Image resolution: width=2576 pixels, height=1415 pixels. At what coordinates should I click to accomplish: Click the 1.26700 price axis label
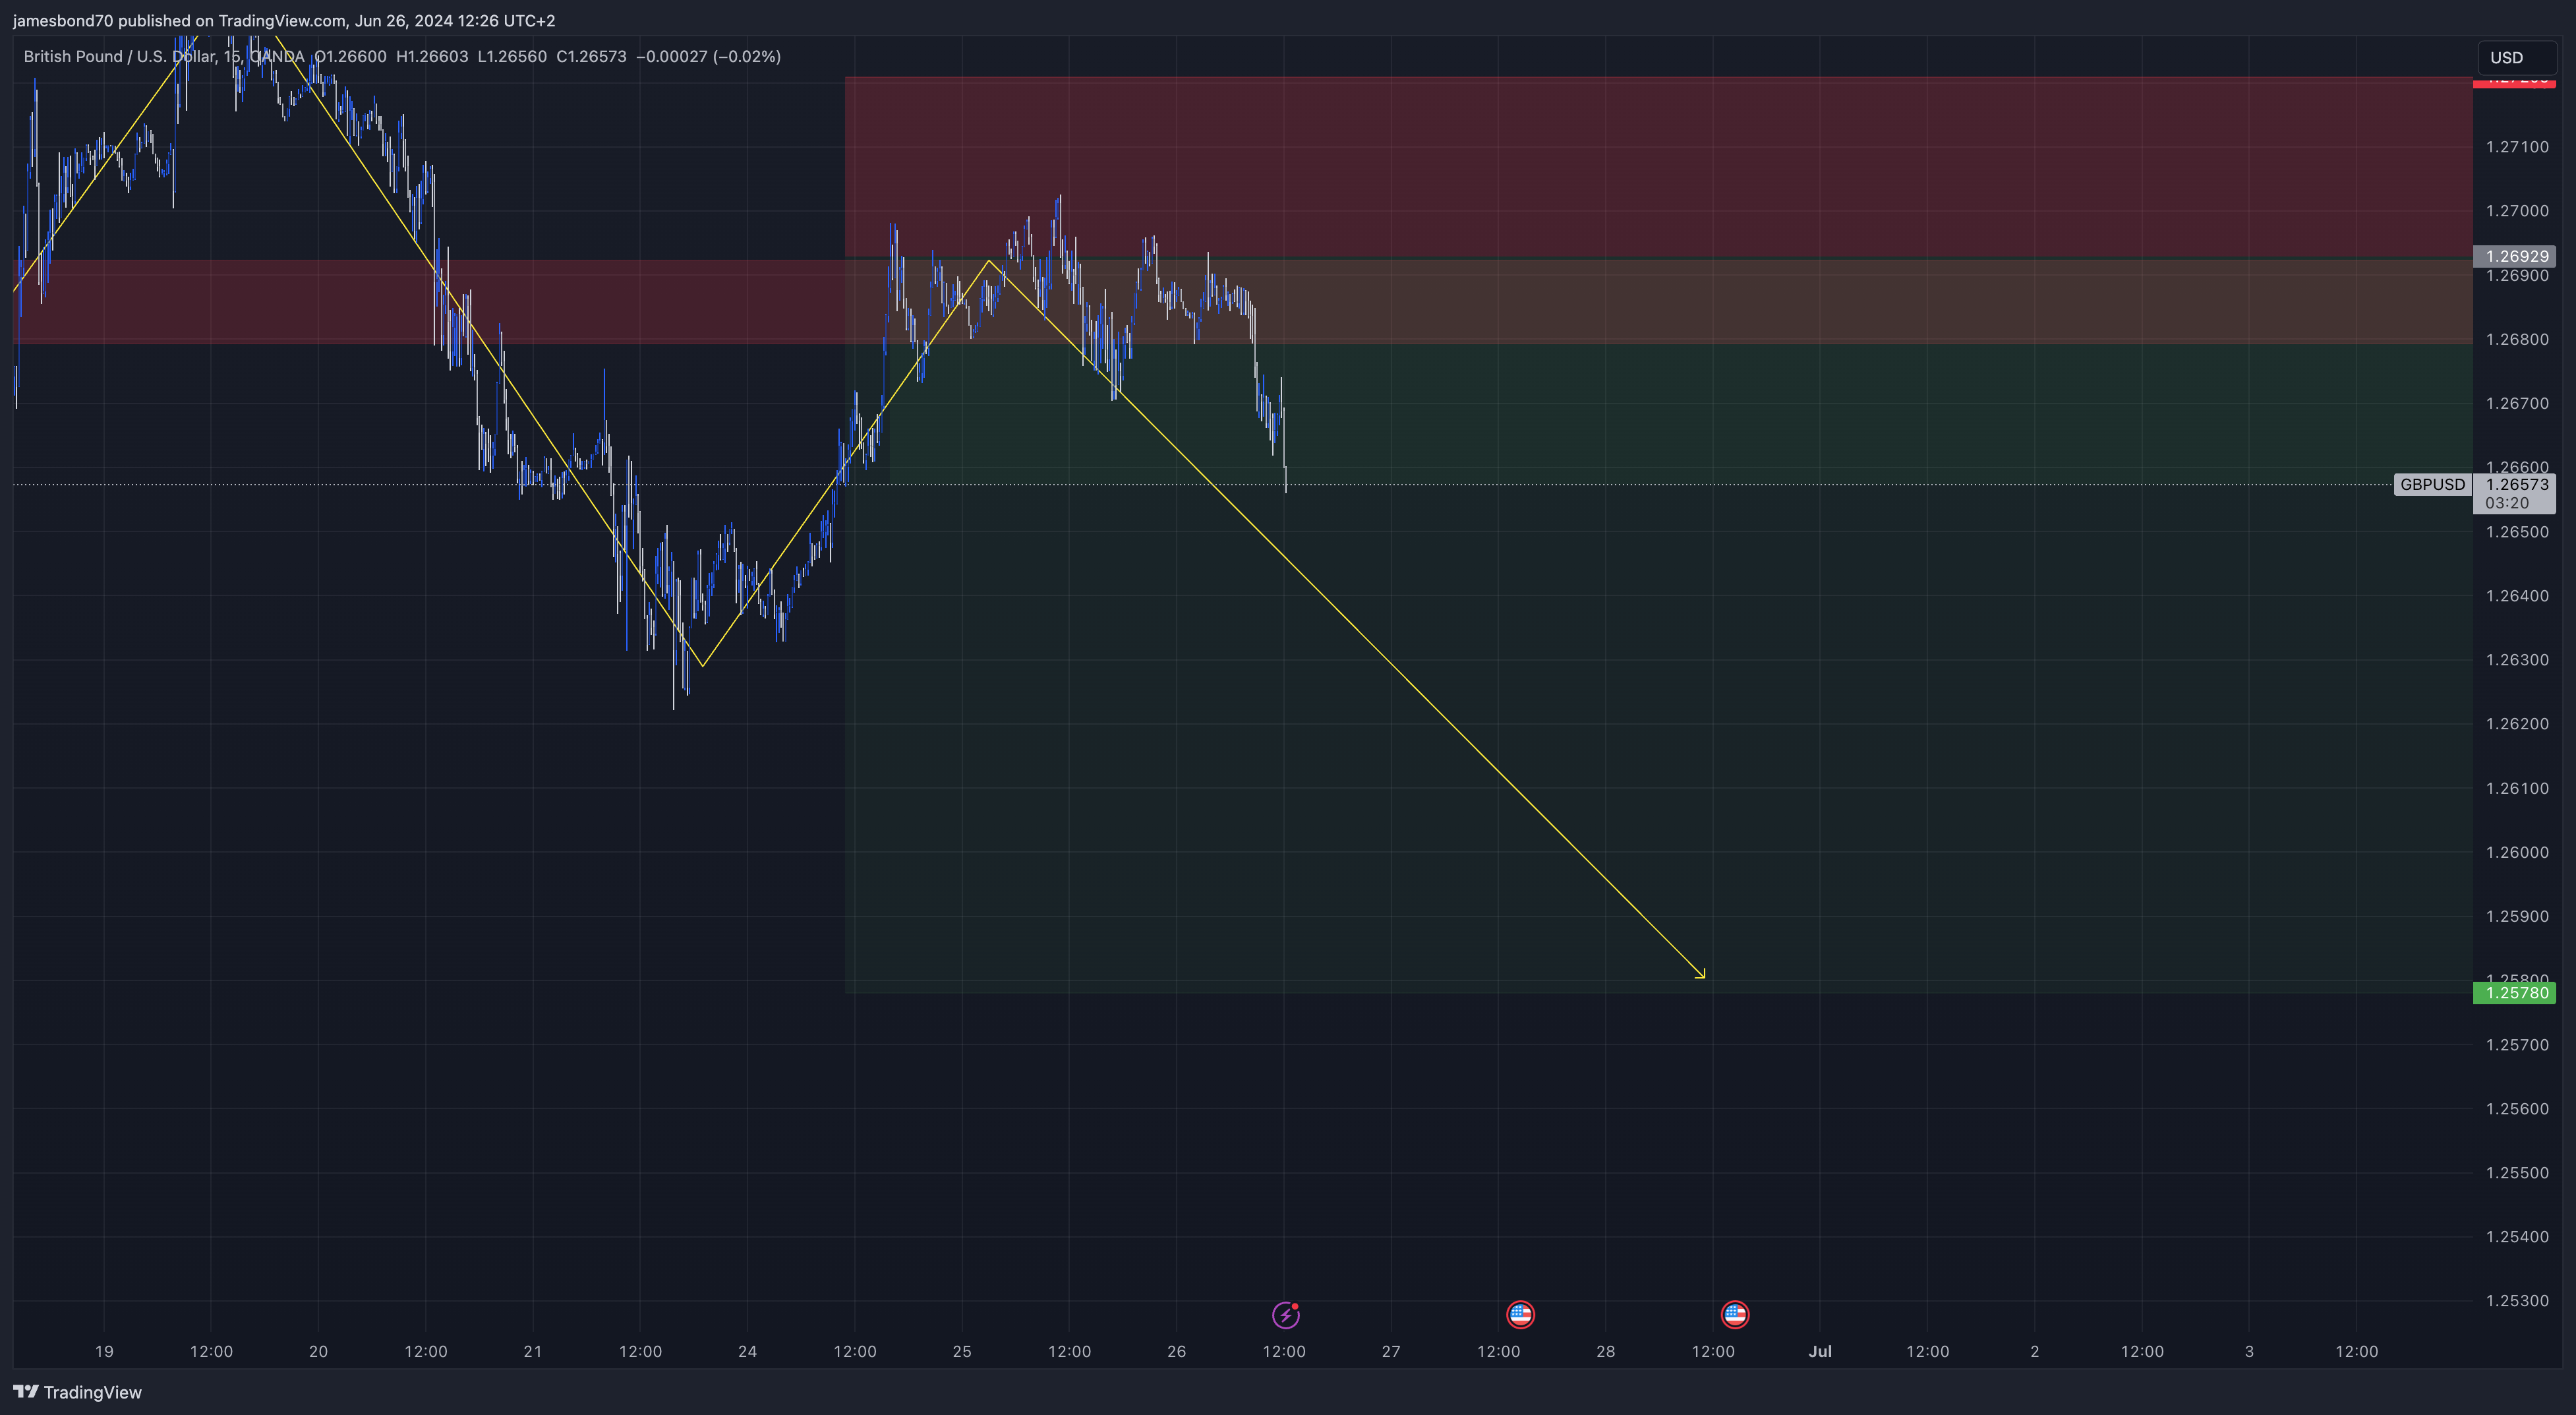pos(2517,403)
